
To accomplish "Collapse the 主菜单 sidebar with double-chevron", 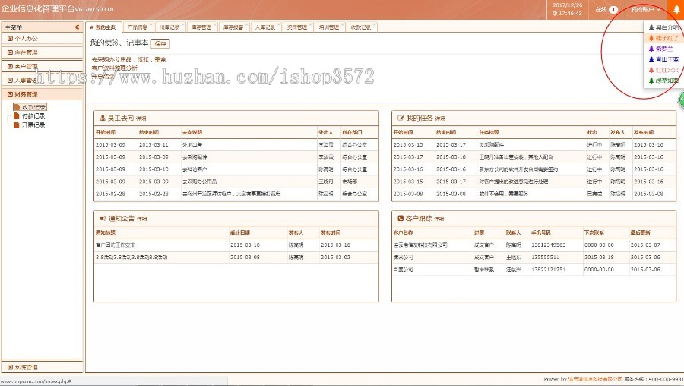I will 78,27.
